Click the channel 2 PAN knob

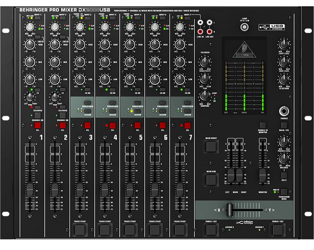[55, 97]
